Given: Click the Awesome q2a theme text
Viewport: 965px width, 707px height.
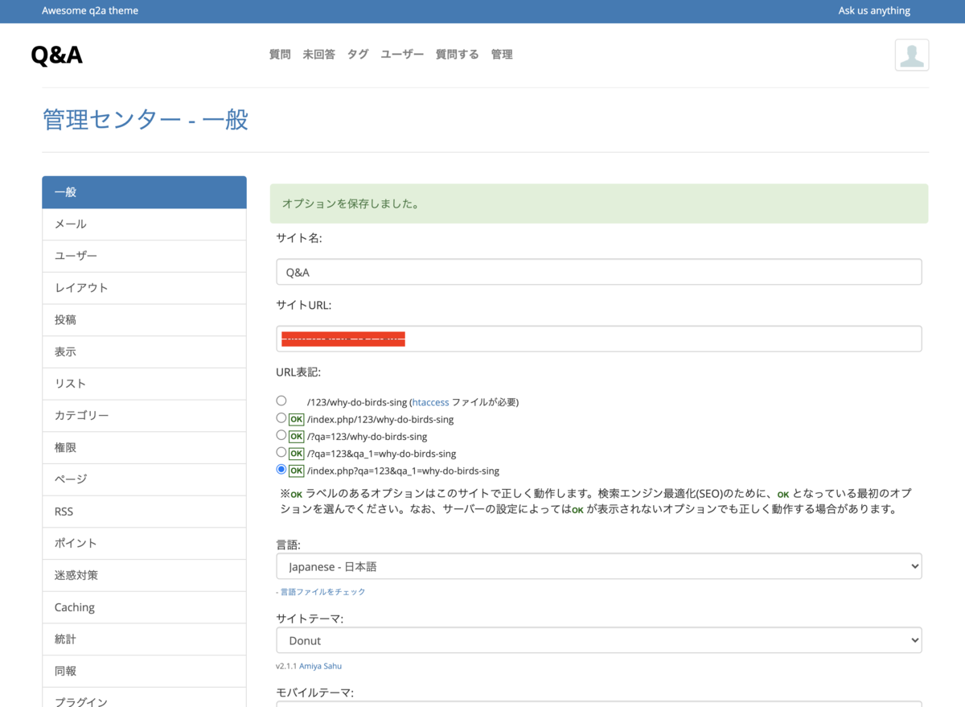Looking at the screenshot, I should tap(90, 10).
